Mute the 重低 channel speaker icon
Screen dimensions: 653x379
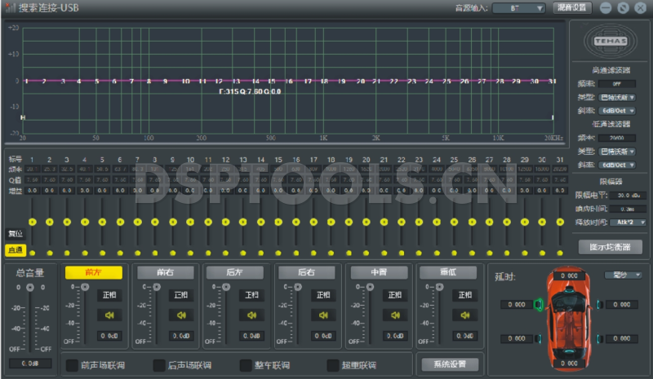pos(464,315)
